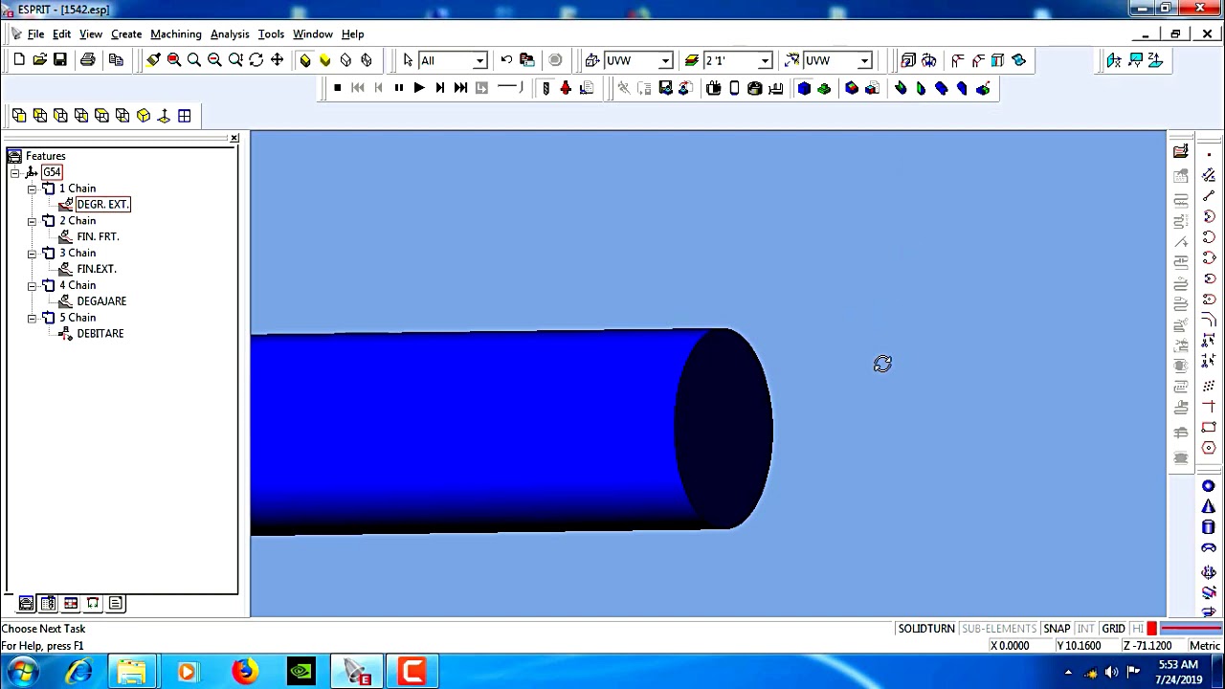Toggle SUB-ELEMENTS mode in status bar
This screenshot has width=1225, height=689.
pyautogui.click(x=998, y=629)
